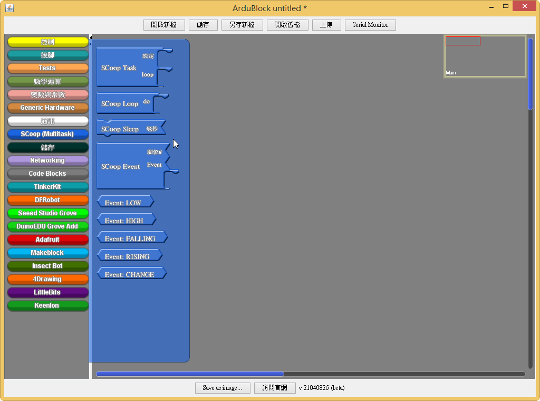Click the Event: FALLING block
The height and width of the screenshot is (401, 540).
[132, 238]
